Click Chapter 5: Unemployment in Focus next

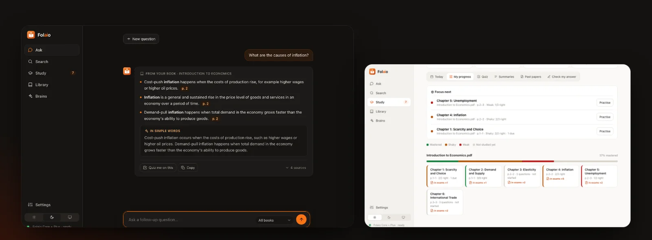click(x=456, y=101)
